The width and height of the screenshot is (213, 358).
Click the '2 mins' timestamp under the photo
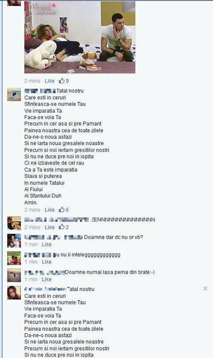pos(32,81)
